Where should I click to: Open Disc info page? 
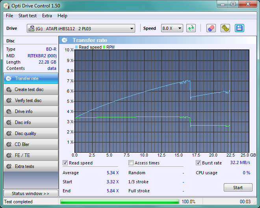[31, 122]
